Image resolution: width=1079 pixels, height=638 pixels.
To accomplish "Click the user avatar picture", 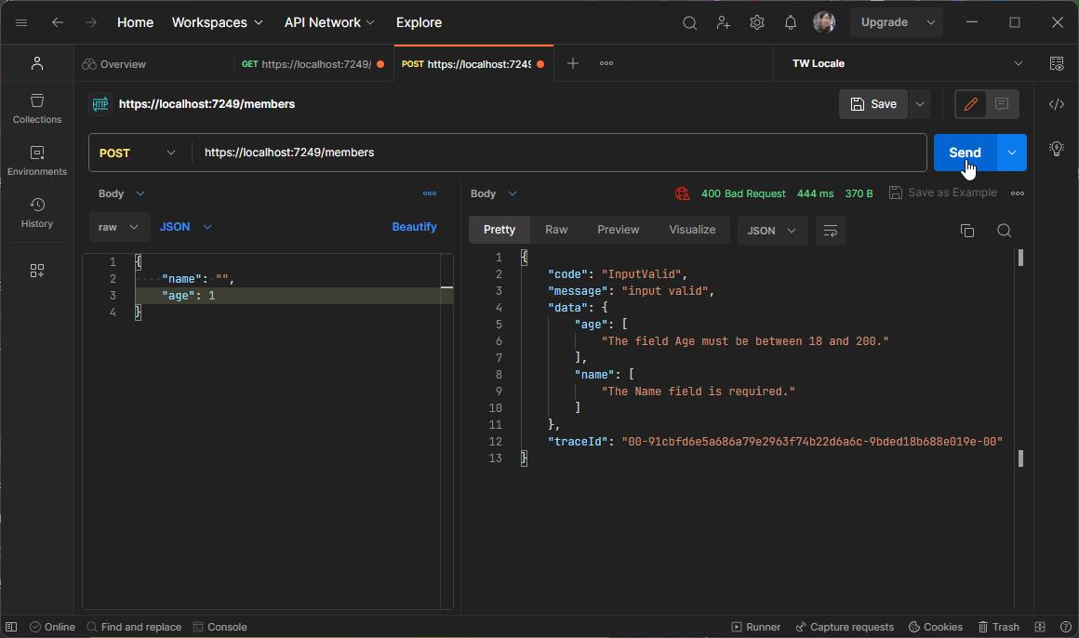I will (x=824, y=22).
